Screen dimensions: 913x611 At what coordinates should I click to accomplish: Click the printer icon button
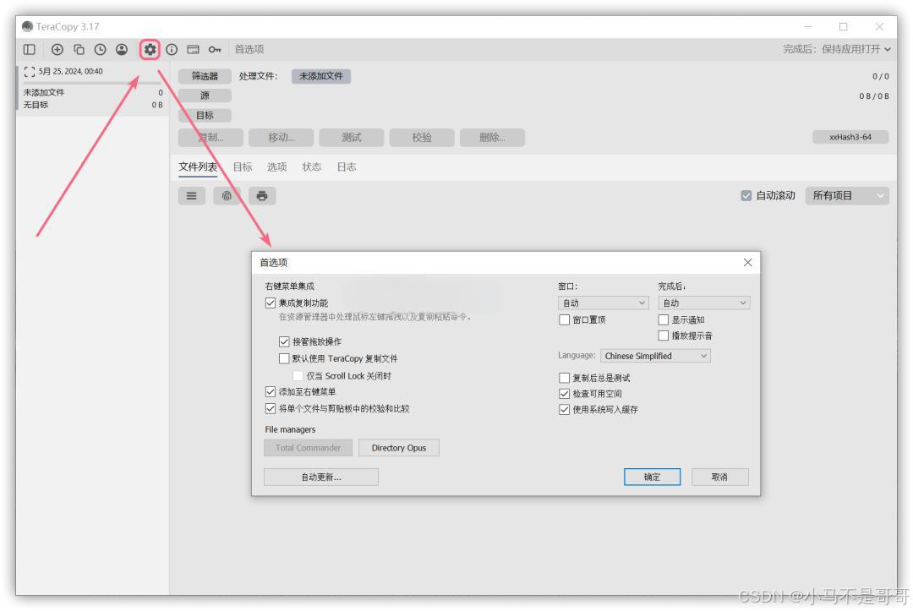click(x=262, y=196)
